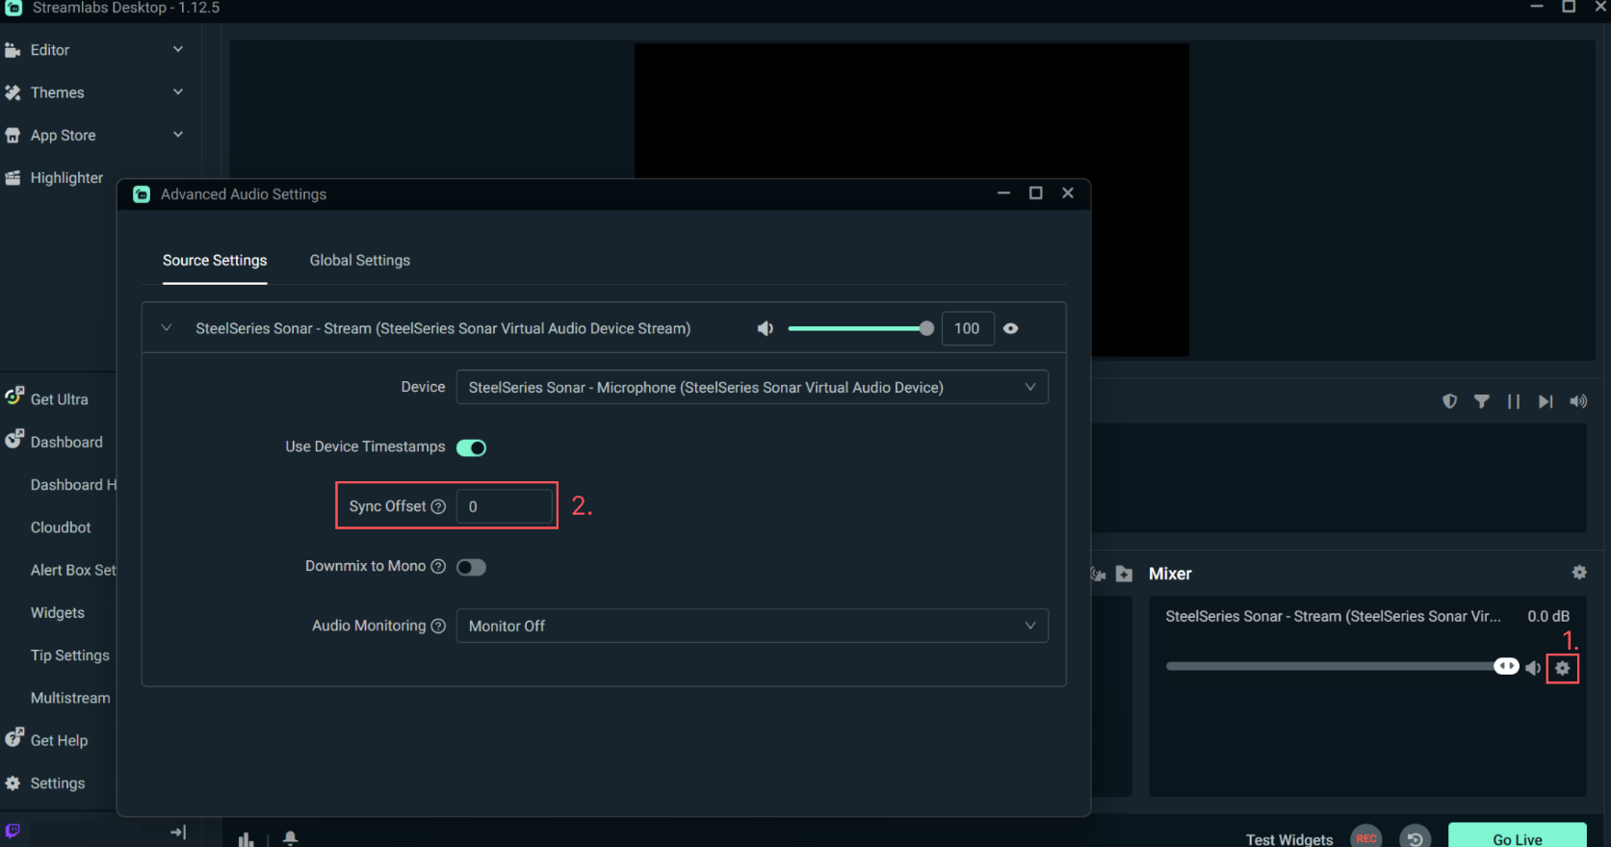Click the App Store shop icon
Screen dimensions: 1611x847
pyautogui.click(x=13, y=136)
